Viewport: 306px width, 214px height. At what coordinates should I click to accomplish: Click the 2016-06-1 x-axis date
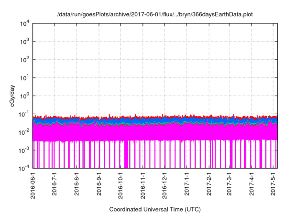[33, 185]
